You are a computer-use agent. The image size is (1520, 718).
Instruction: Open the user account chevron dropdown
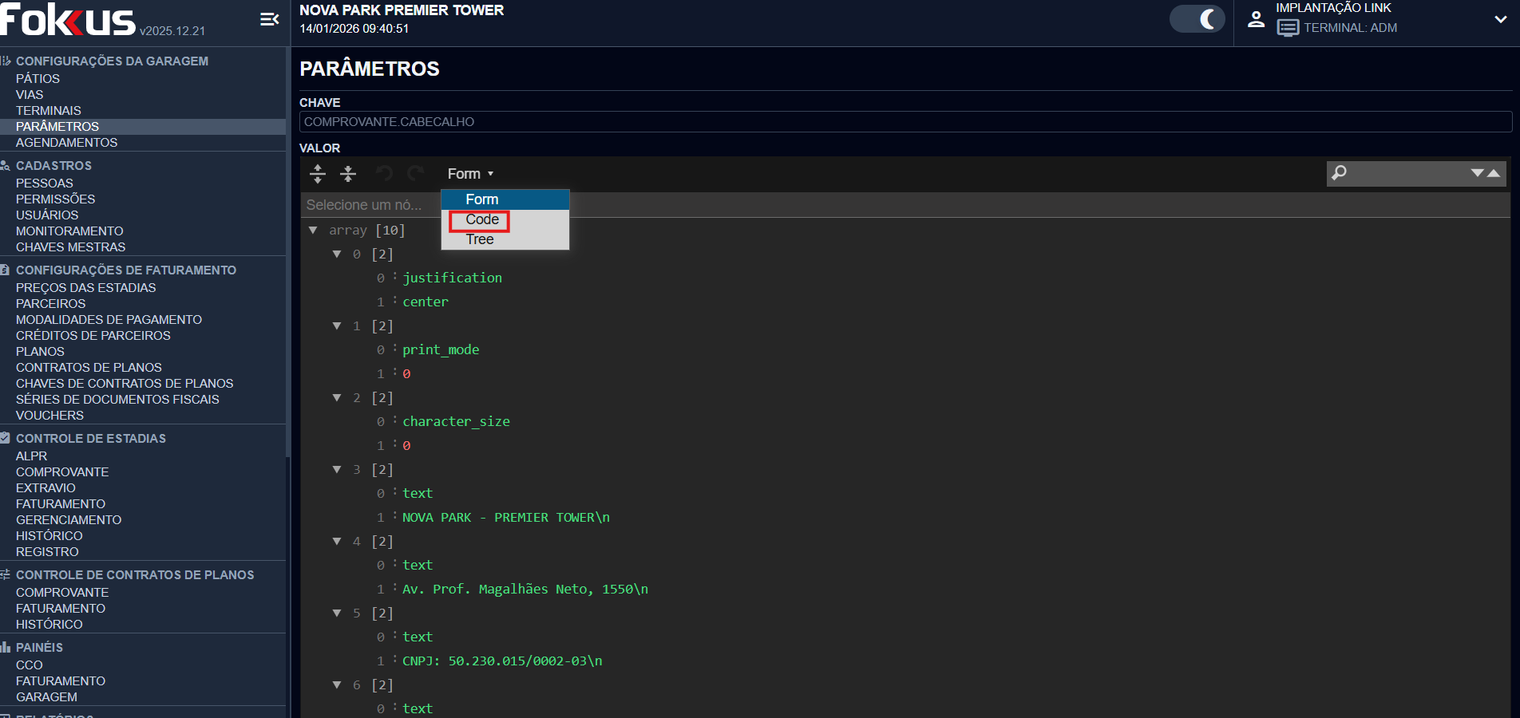(1500, 19)
